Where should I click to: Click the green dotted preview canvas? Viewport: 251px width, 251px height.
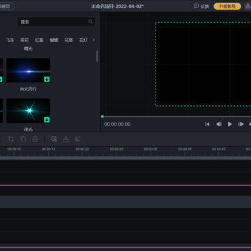[x=204, y=64]
